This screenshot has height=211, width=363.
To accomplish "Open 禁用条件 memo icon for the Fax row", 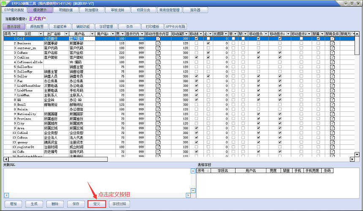I will 332,80.
